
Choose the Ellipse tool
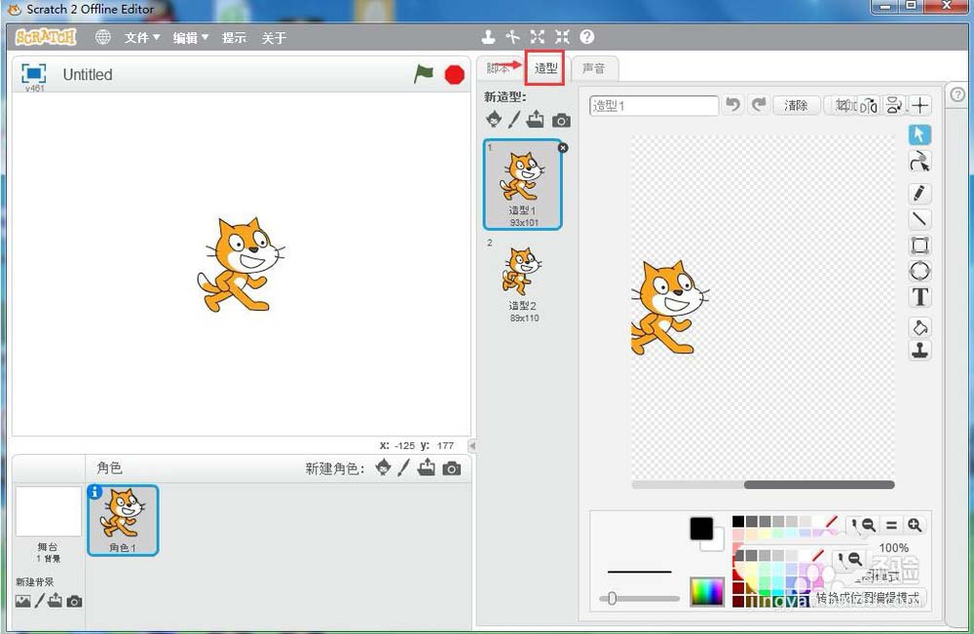pos(919,271)
